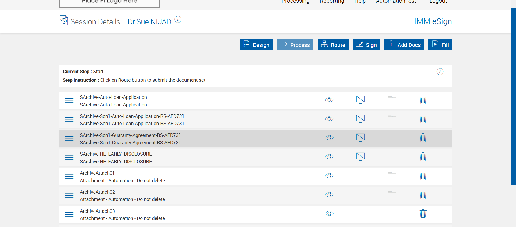This screenshot has height=227, width=516.
Task: Expand the SArchive-HE_EARLY_DISCLOSURE row handle
Action: (69, 157)
